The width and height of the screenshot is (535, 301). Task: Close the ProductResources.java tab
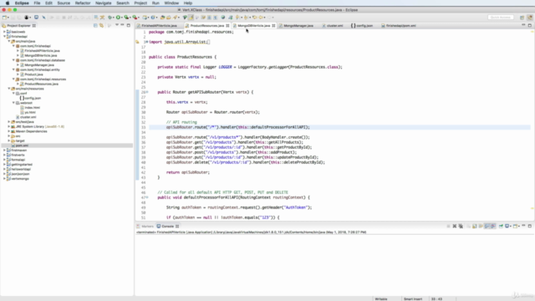point(227,26)
